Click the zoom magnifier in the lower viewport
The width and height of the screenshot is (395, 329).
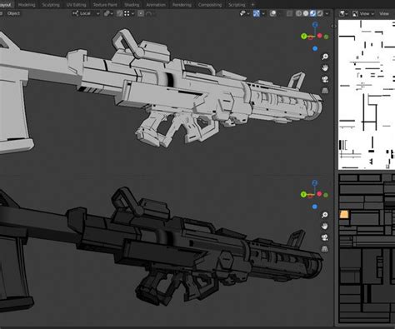pyautogui.click(x=325, y=215)
